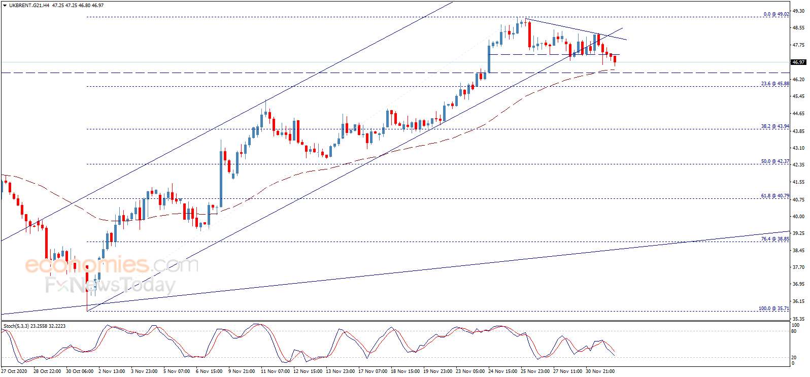
Task: Click the 24 Nov 15:00 time label
Action: tap(502, 371)
